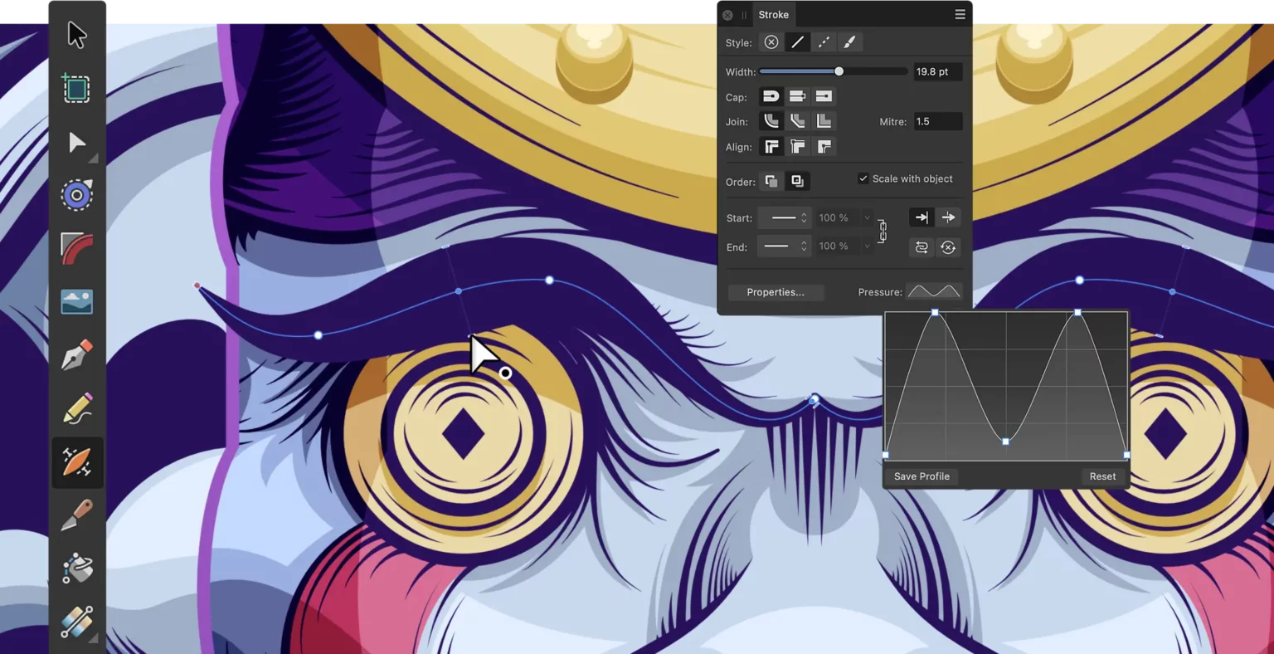Reset the pressure profile
This screenshot has width=1274, height=654.
pyautogui.click(x=1102, y=476)
